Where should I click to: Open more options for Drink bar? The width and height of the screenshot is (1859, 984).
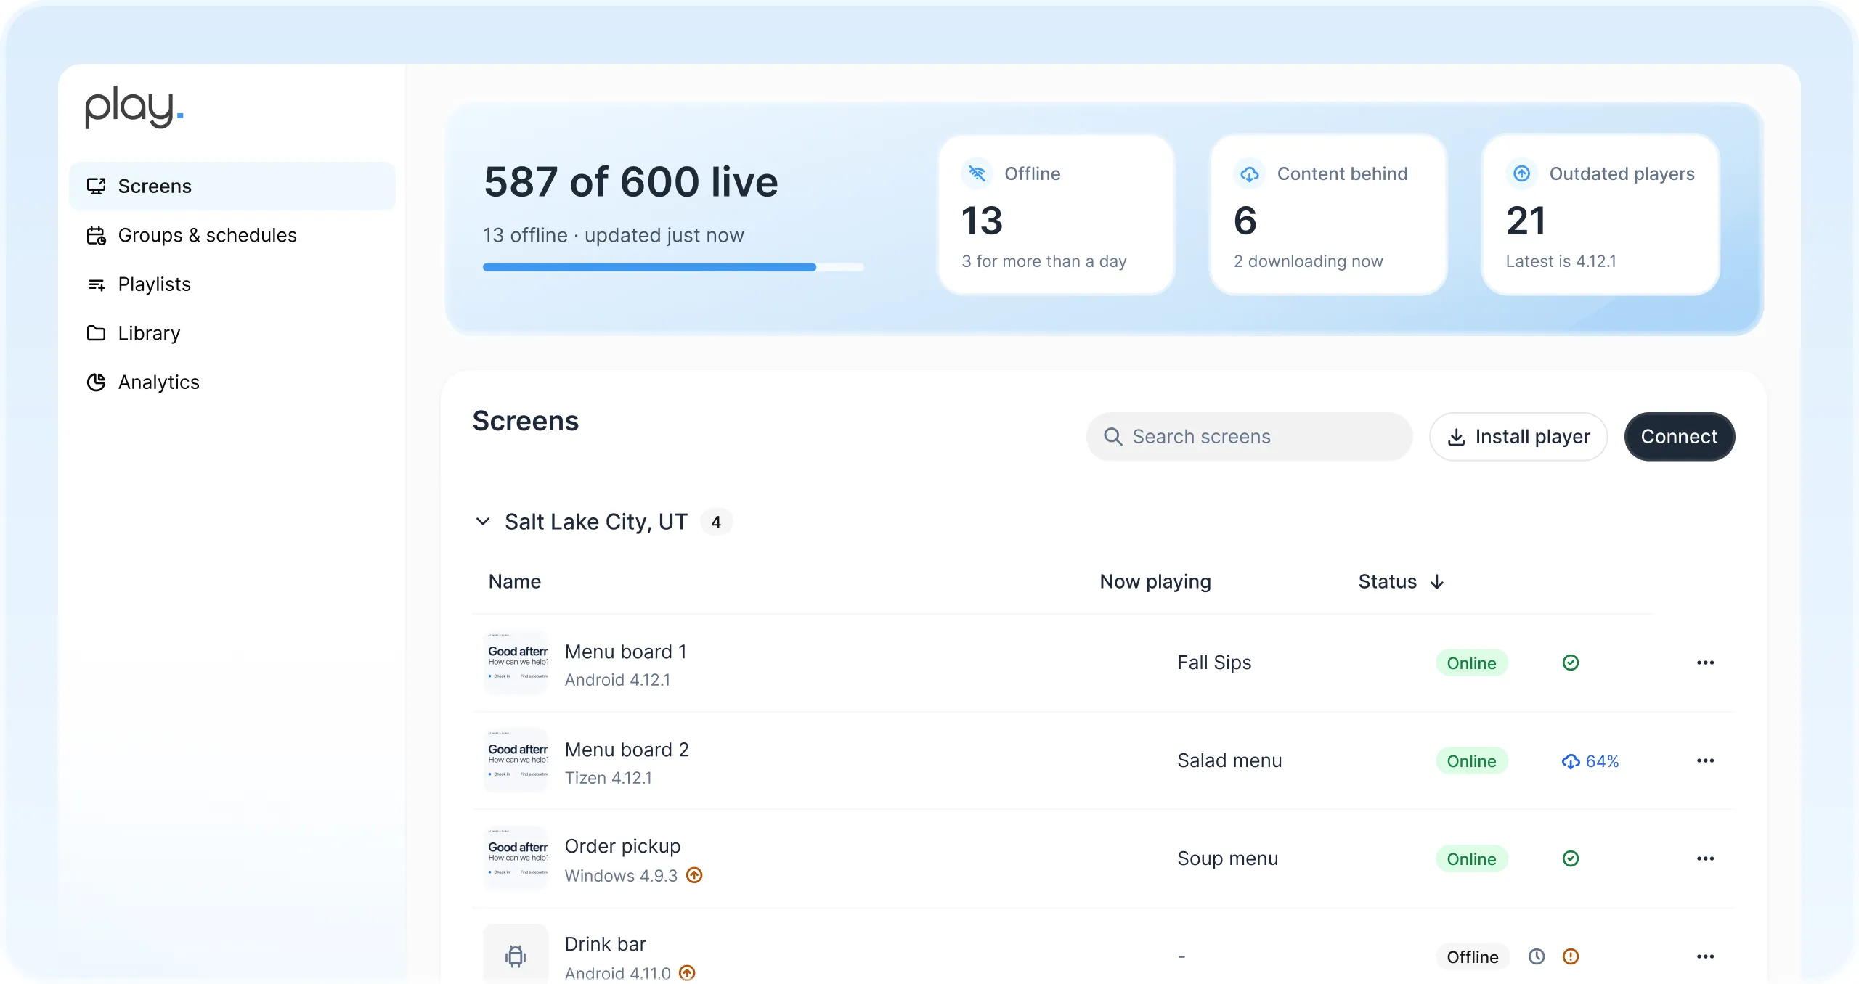point(1706,956)
